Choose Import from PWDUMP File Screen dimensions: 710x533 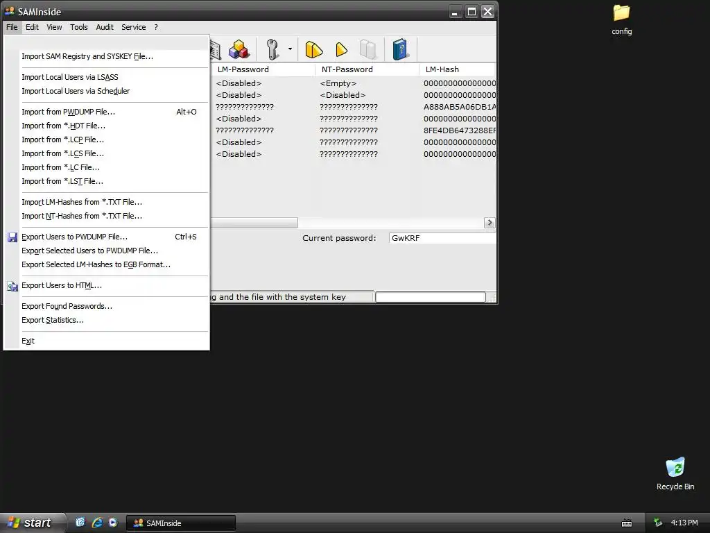click(x=106, y=112)
